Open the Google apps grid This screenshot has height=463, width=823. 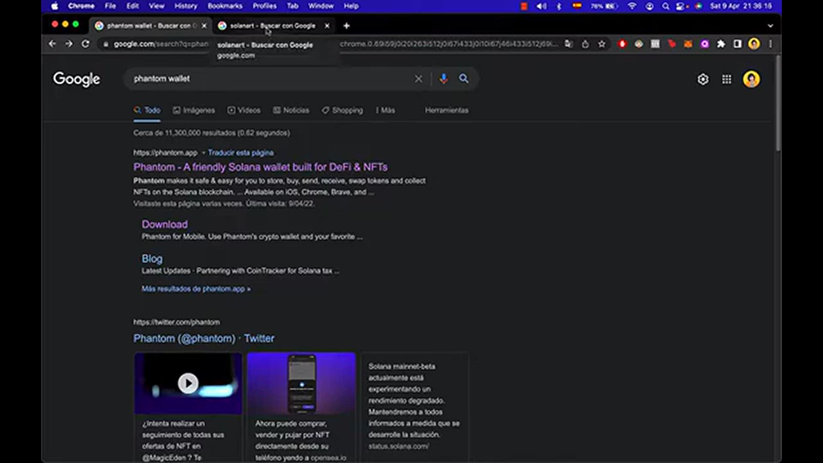727,79
